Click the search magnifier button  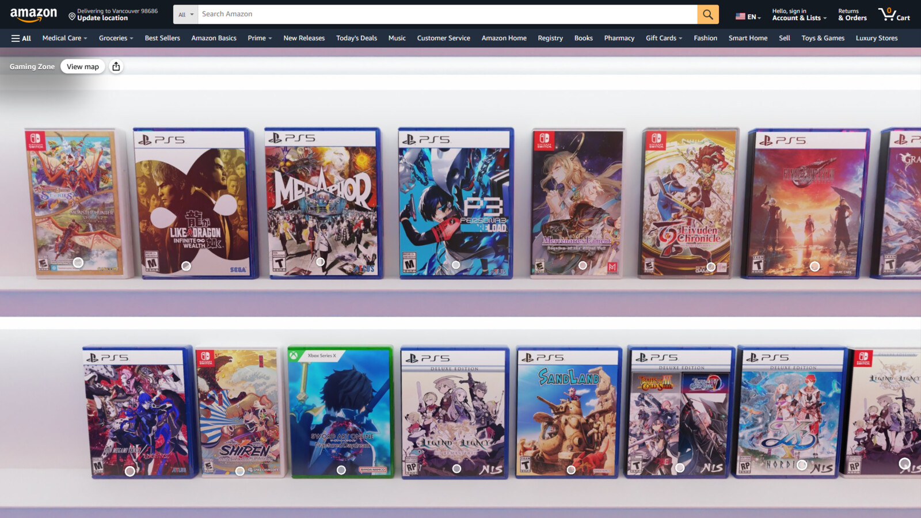[707, 14]
